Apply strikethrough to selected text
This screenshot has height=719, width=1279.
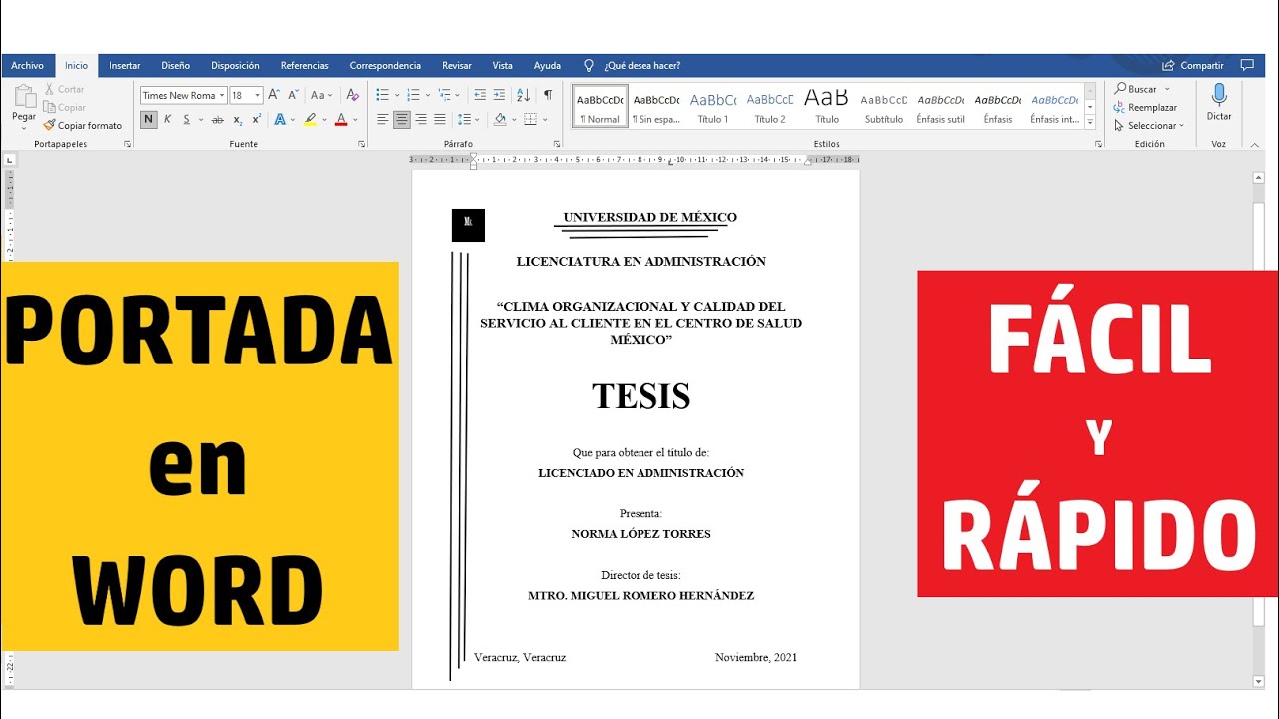[218, 118]
